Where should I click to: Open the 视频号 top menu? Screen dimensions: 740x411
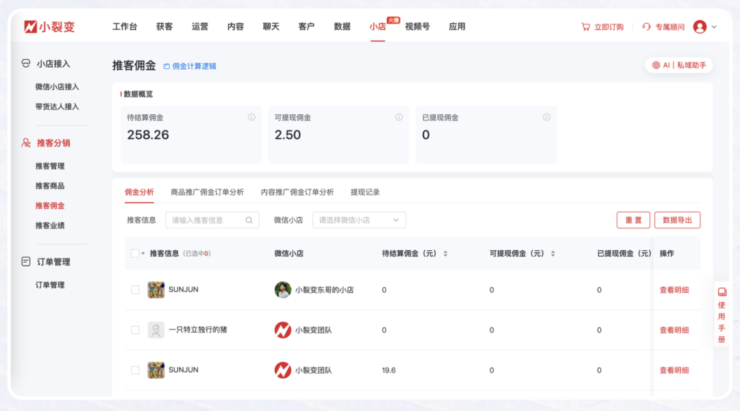417,27
